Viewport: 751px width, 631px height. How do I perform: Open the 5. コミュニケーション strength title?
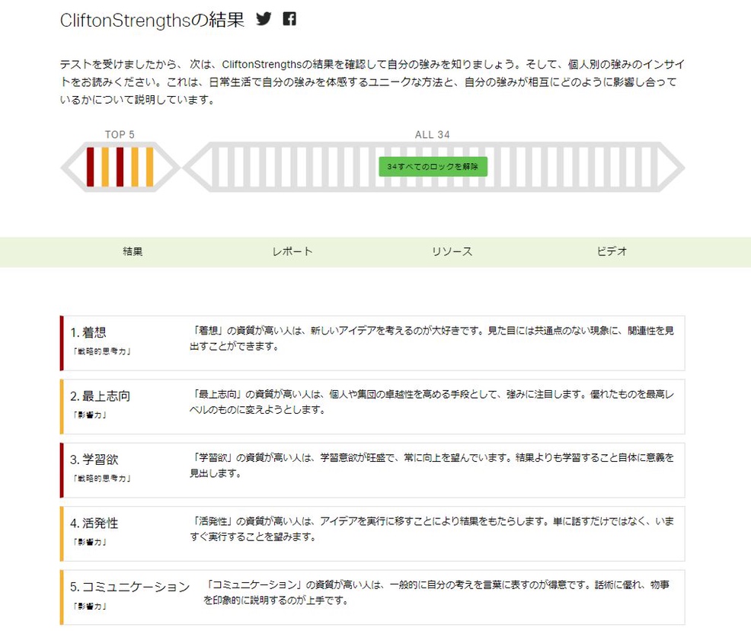(x=129, y=587)
